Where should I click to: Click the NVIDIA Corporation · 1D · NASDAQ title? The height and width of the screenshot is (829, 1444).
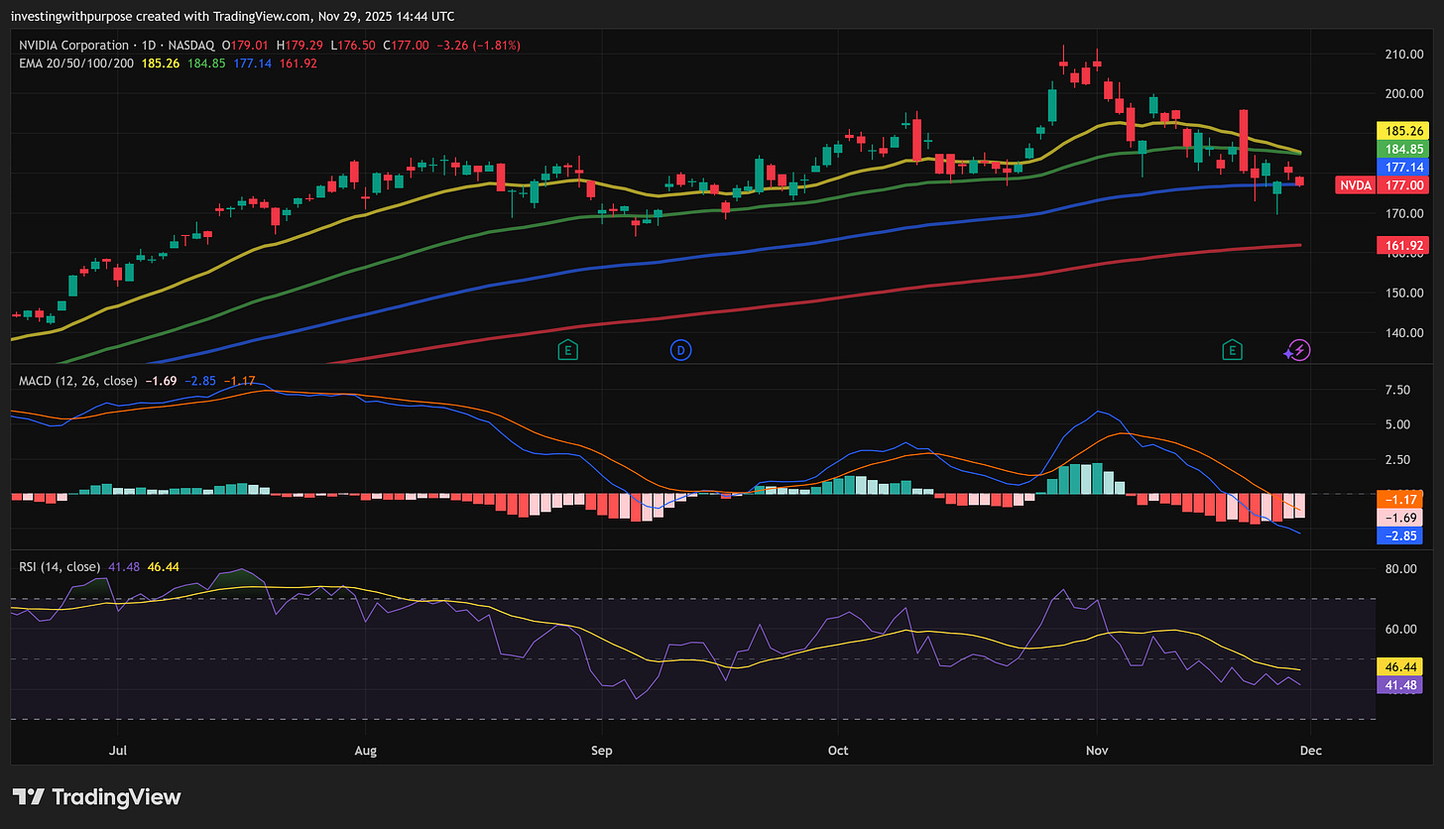117,45
